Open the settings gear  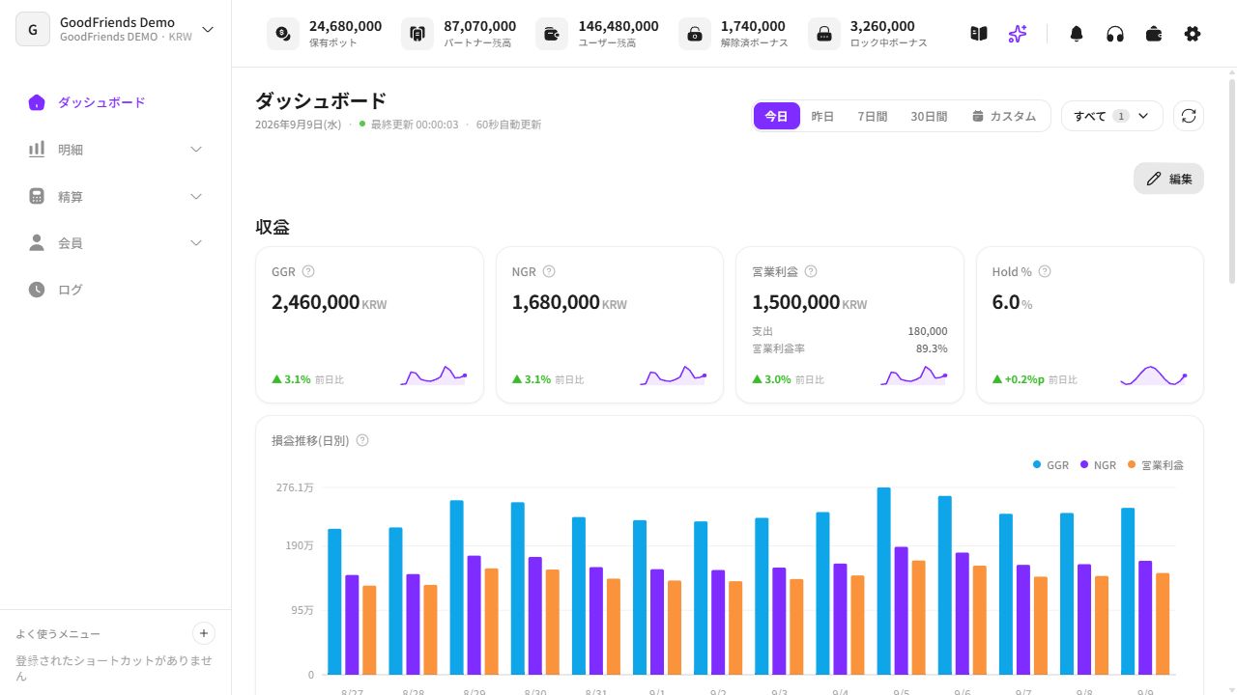(1193, 34)
